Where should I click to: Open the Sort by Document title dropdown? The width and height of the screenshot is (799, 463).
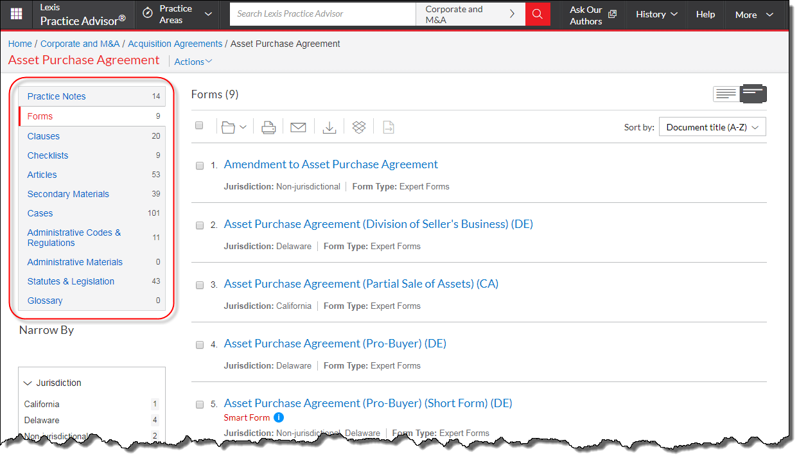click(x=712, y=127)
